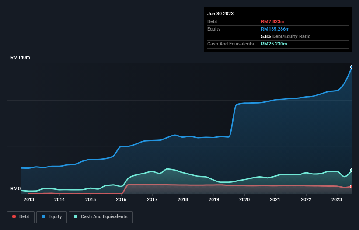
Task: Click the Equity label in tooltip
Action: pos(214,29)
